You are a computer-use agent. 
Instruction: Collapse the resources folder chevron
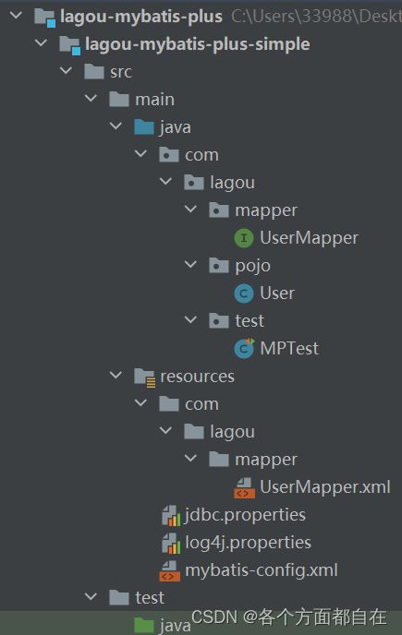[116, 376]
